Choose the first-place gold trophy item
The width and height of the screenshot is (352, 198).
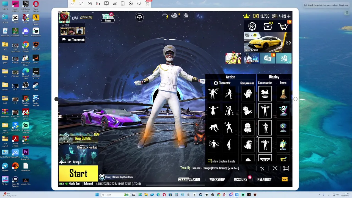[283, 94]
